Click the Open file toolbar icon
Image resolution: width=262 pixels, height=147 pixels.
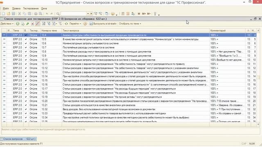(9, 14)
